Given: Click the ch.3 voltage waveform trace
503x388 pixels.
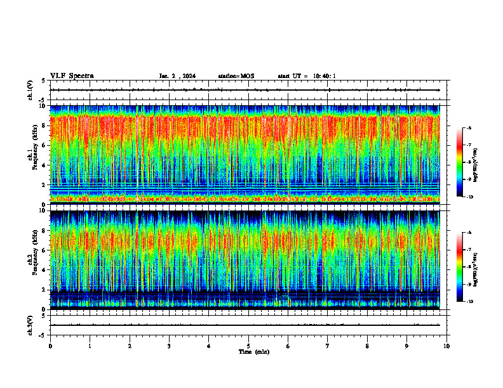Looking at the screenshot, I should coord(245,325).
